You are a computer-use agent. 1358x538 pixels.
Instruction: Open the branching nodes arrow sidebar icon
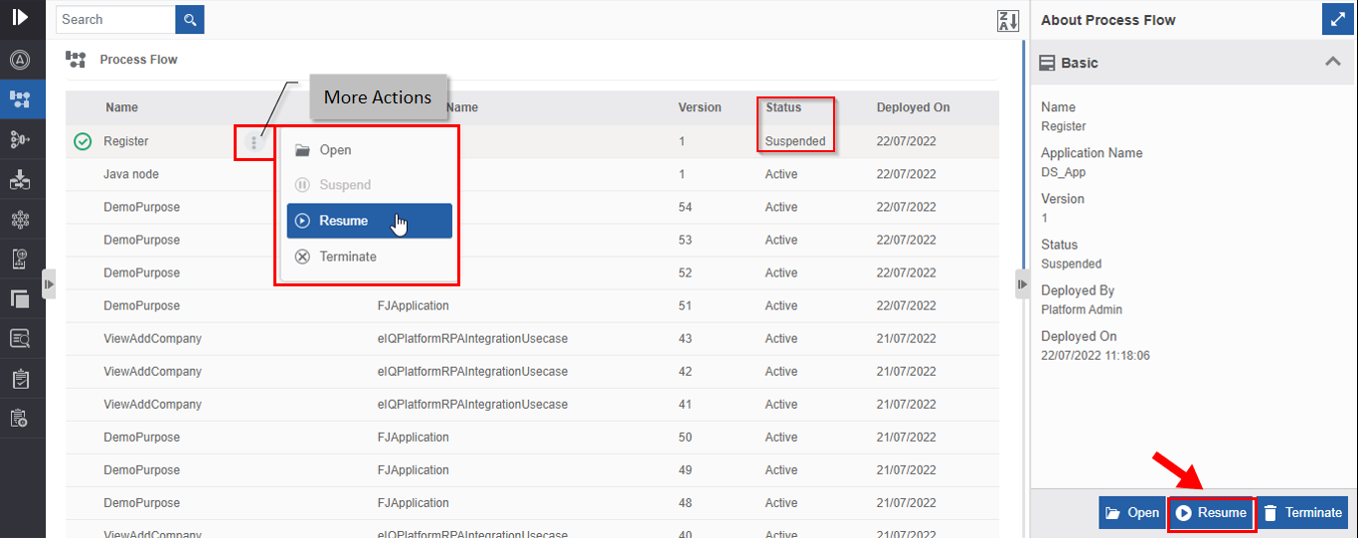pyautogui.click(x=20, y=139)
